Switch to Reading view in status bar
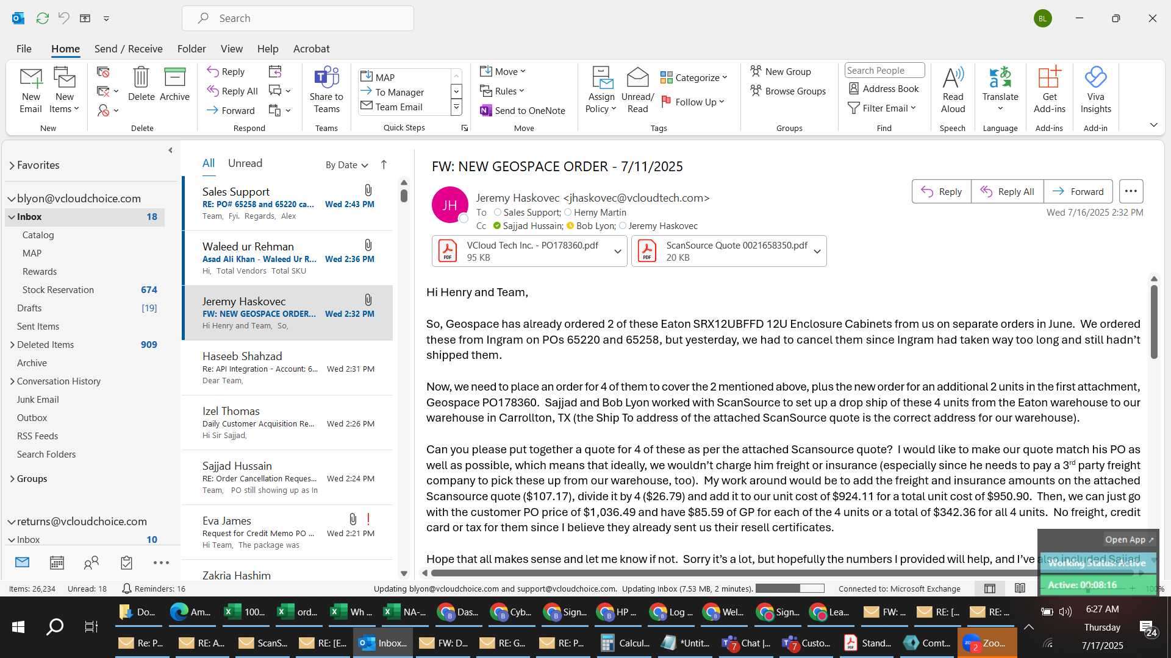The image size is (1171, 658). (1020, 589)
